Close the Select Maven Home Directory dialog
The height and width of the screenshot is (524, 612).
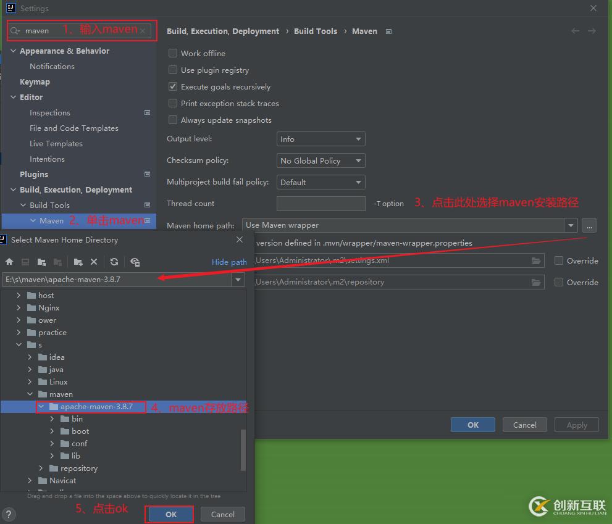pos(240,239)
